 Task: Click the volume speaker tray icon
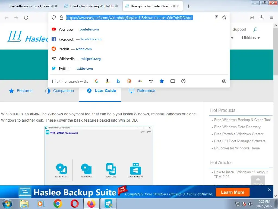(250, 204)
